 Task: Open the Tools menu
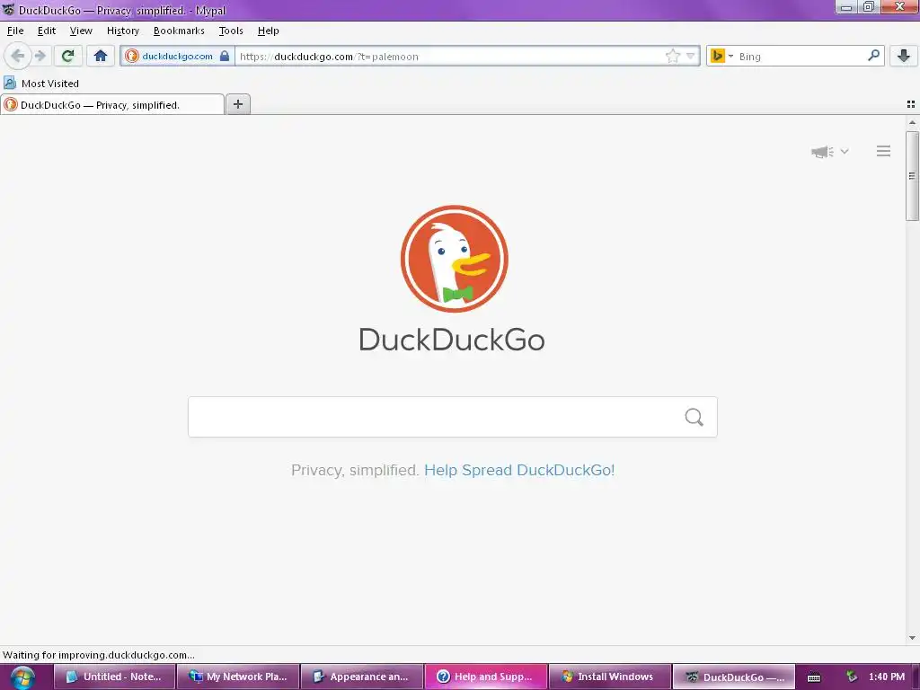[x=231, y=31]
